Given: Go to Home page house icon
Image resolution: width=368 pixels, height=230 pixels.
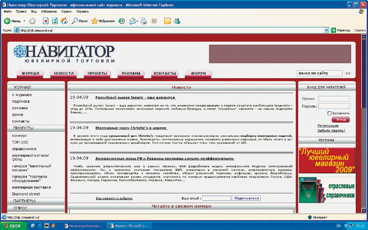Looking at the screenshot, I should 64,21.
